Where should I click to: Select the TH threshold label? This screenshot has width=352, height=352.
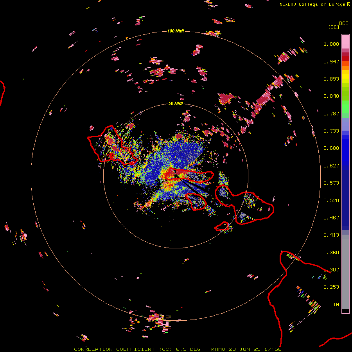point(336,305)
